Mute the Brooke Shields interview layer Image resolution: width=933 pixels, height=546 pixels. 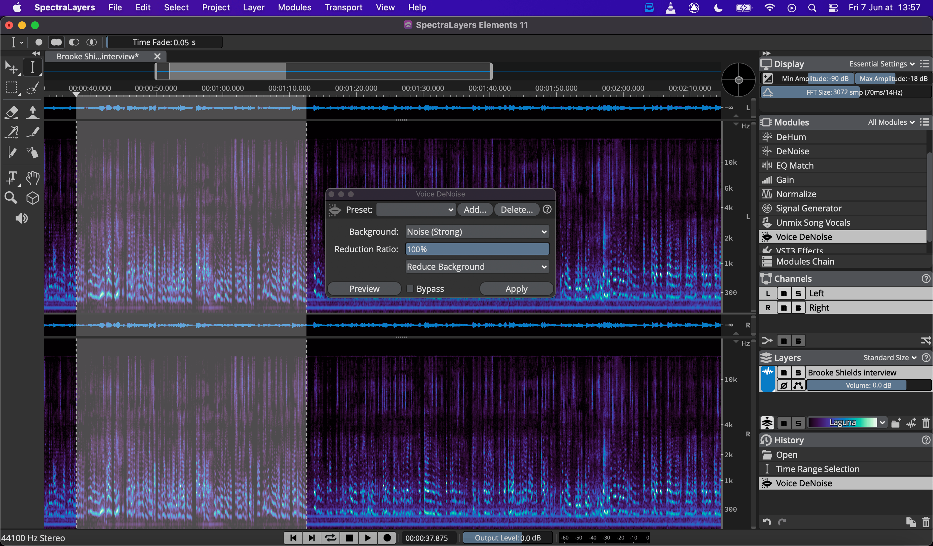784,373
